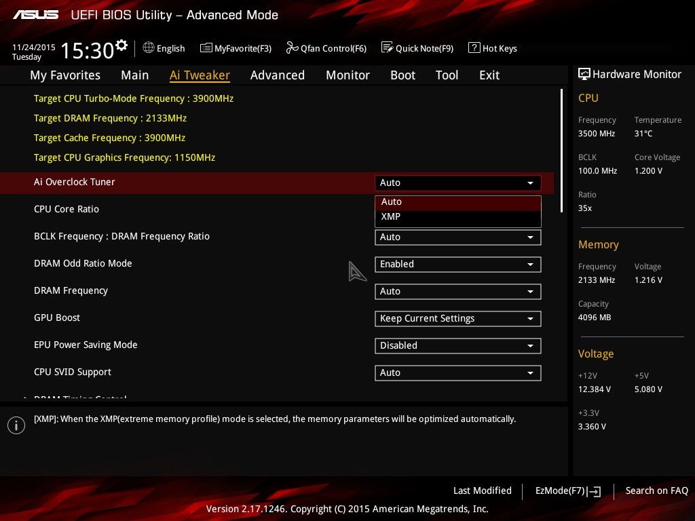The width and height of the screenshot is (695, 521).
Task: Expand the CPU SVID Support dropdown
Action: tap(458, 373)
